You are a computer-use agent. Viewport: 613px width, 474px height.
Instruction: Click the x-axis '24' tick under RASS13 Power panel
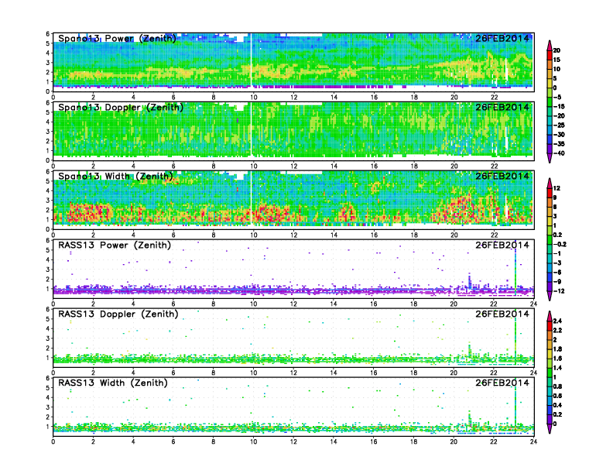coord(533,304)
